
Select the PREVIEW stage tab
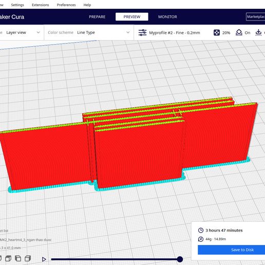click(132, 17)
